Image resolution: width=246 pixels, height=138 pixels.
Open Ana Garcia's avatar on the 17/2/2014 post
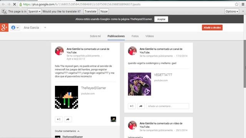[132, 51]
